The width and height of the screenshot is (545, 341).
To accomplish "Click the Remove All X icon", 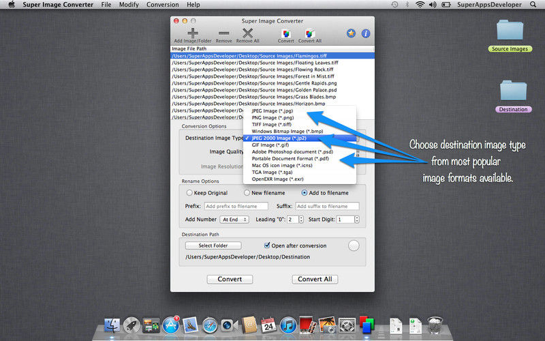I will [248, 32].
